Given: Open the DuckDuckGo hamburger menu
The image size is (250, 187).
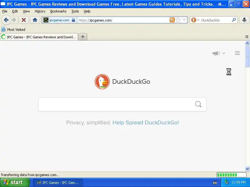Looking at the screenshot, I should point(237,53).
